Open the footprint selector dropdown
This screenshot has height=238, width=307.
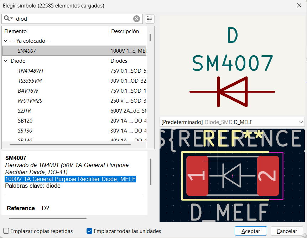[x=232, y=122]
